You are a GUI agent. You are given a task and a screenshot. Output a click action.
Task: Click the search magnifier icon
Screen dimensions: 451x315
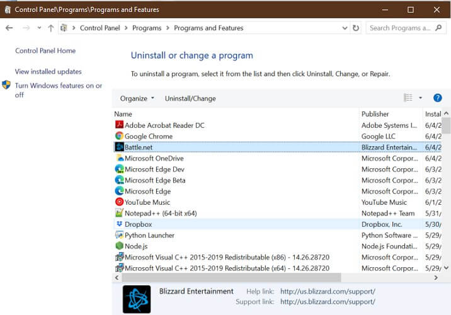[438, 28]
